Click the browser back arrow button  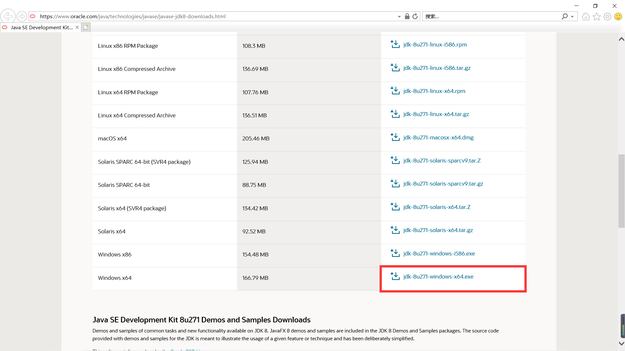8,16
